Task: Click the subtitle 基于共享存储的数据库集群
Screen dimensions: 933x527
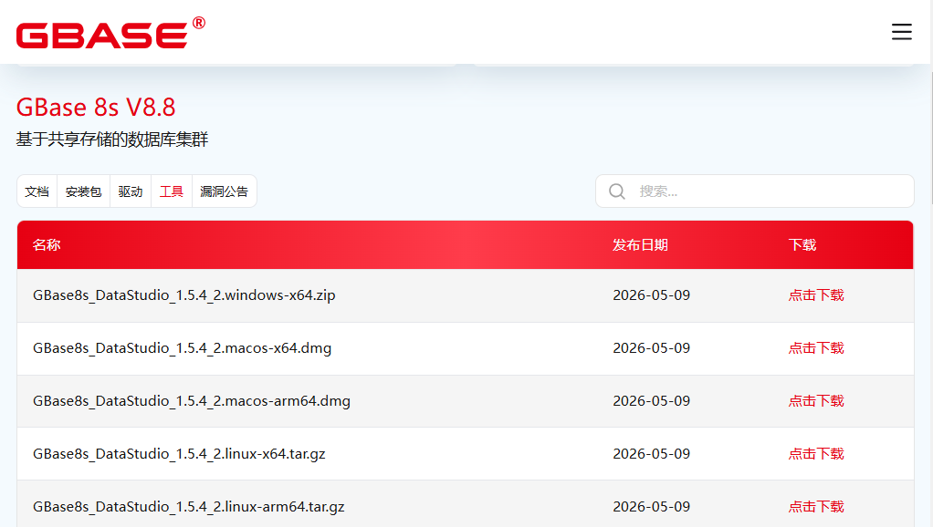Action: click(x=112, y=139)
